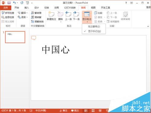Click the 比较 compare button
The image size is (151, 113).
coord(98,13)
